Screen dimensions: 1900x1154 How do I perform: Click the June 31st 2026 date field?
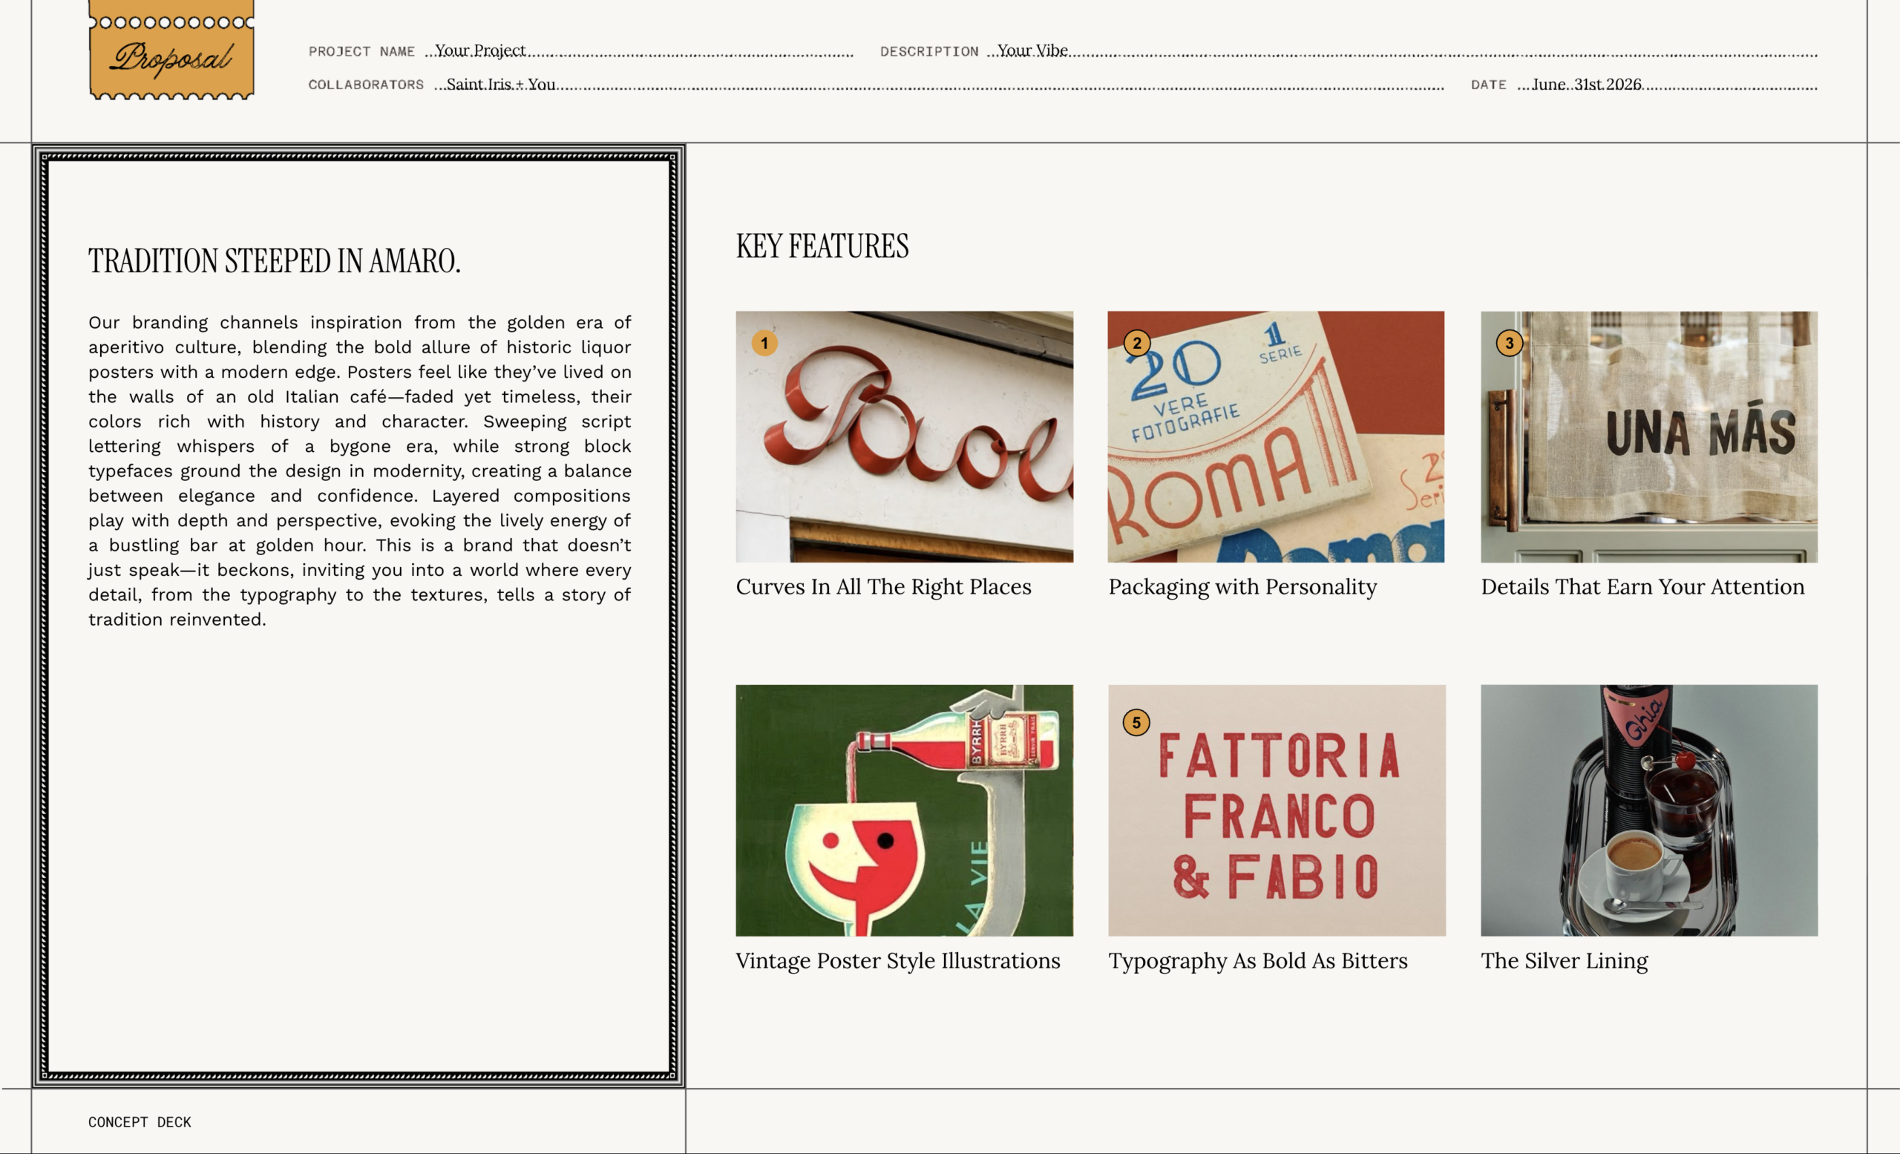(x=1667, y=84)
